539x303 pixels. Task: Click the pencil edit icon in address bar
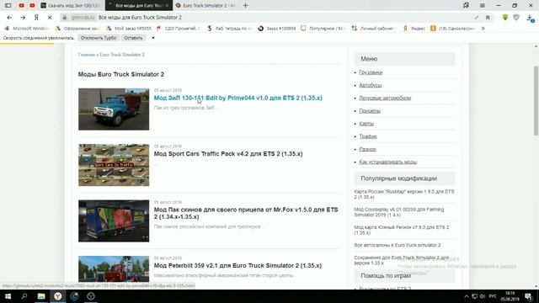tap(477, 17)
